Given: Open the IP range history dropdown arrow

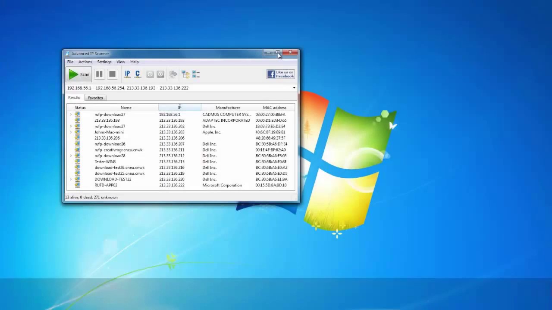Looking at the screenshot, I should [x=294, y=88].
